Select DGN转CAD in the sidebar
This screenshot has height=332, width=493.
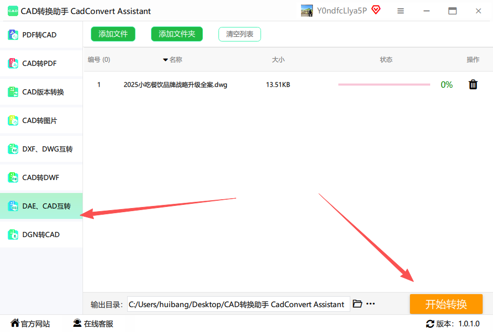pos(41,234)
